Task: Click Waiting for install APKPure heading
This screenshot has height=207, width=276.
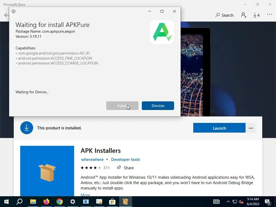Action: (x=53, y=25)
